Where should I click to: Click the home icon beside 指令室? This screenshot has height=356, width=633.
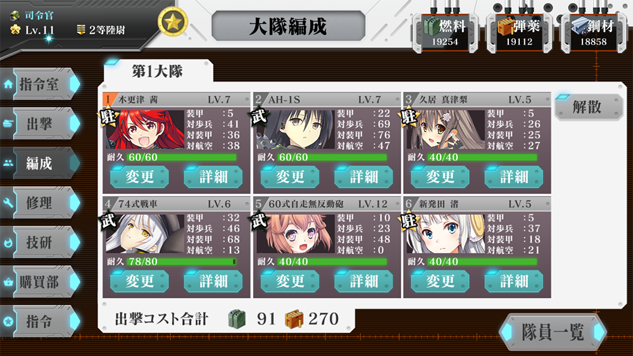[x=8, y=84]
